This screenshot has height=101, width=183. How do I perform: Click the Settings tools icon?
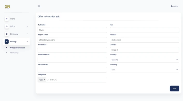click(7, 42)
